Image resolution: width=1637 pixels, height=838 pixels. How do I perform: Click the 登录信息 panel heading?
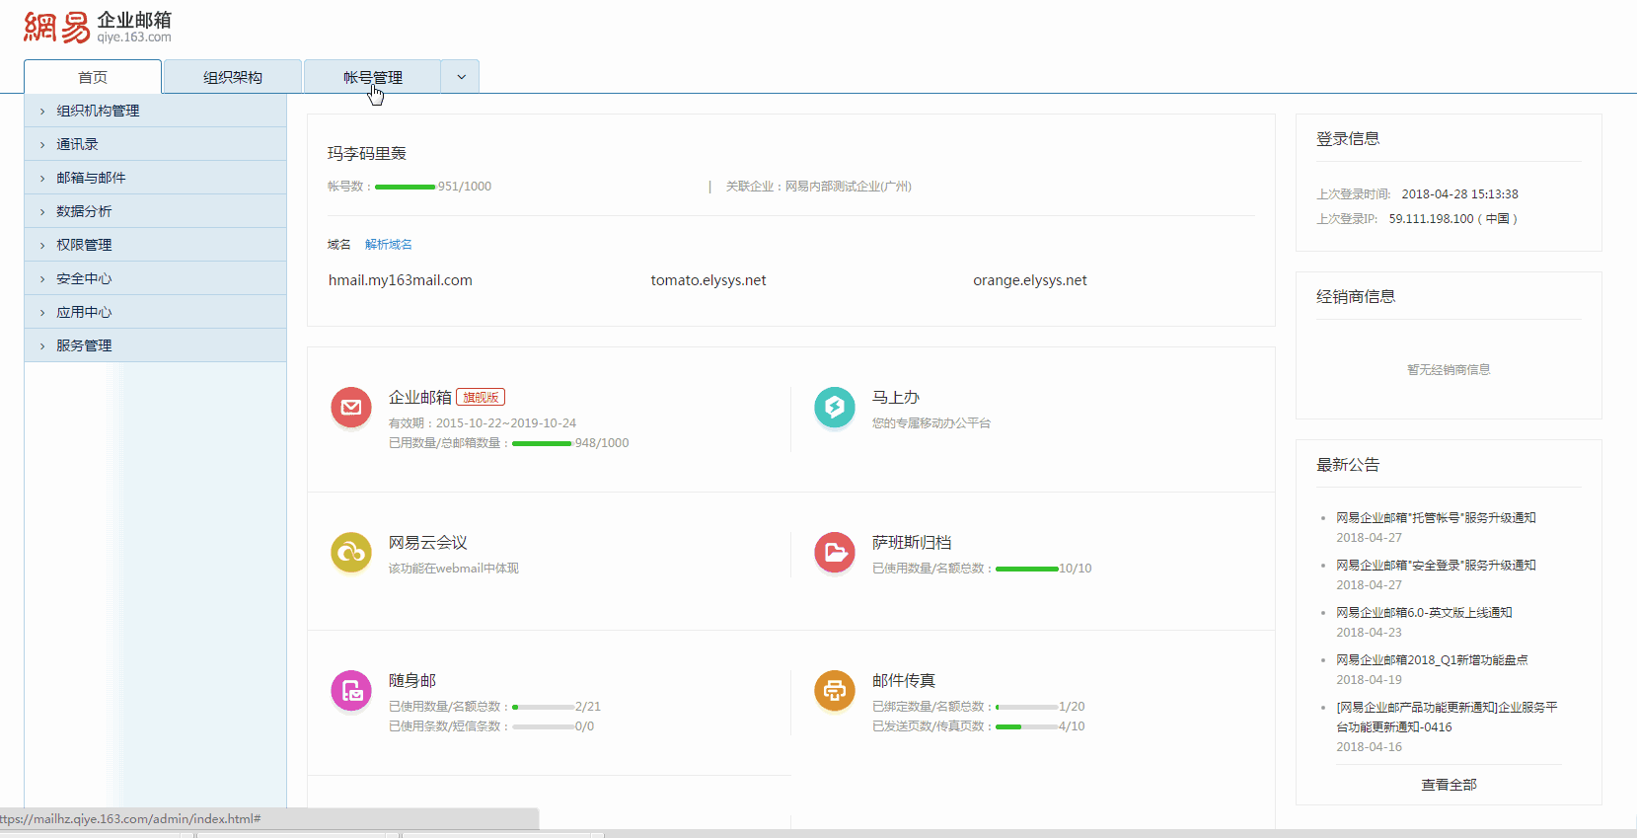pyautogui.click(x=1348, y=139)
